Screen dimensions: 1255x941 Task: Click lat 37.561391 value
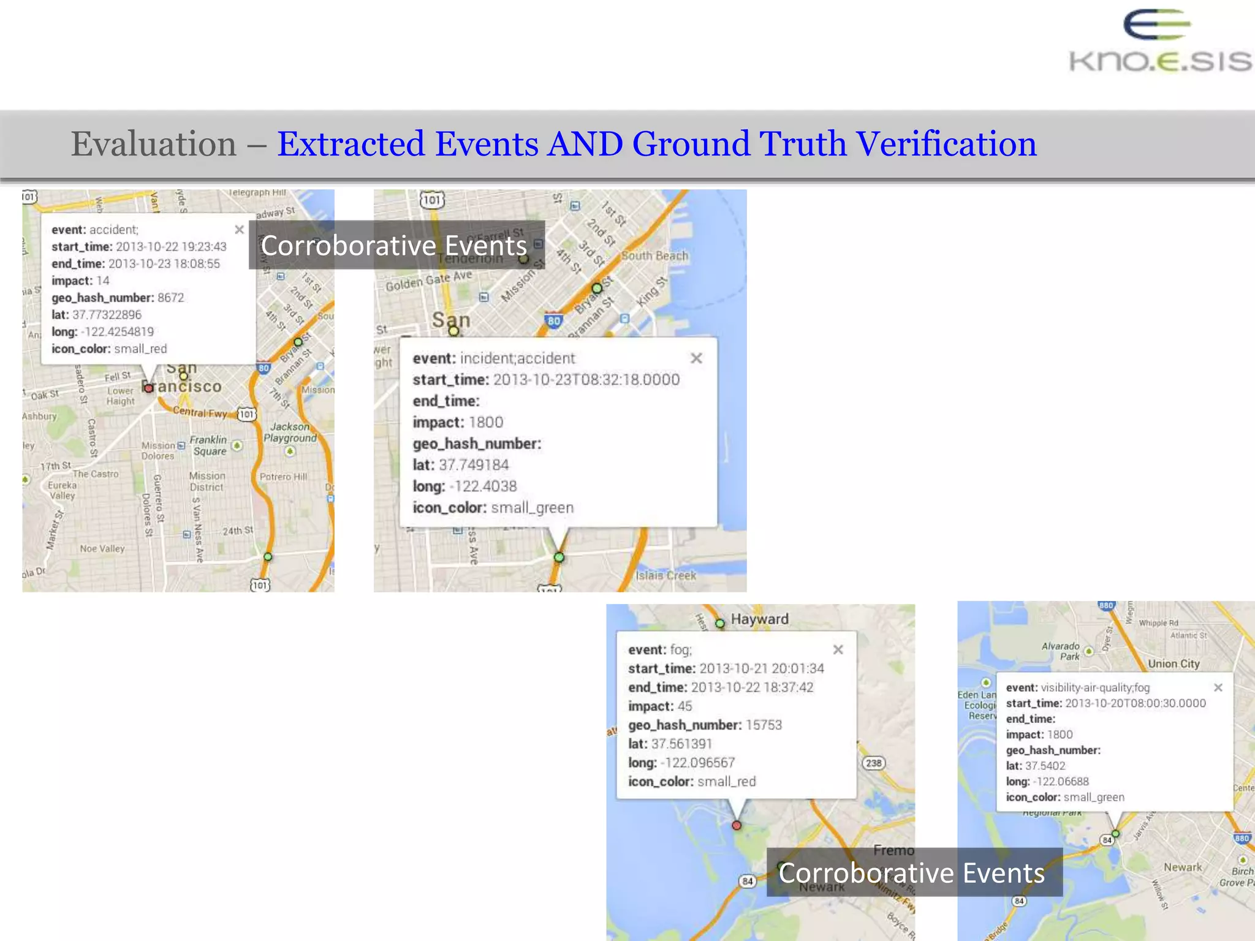tap(681, 744)
